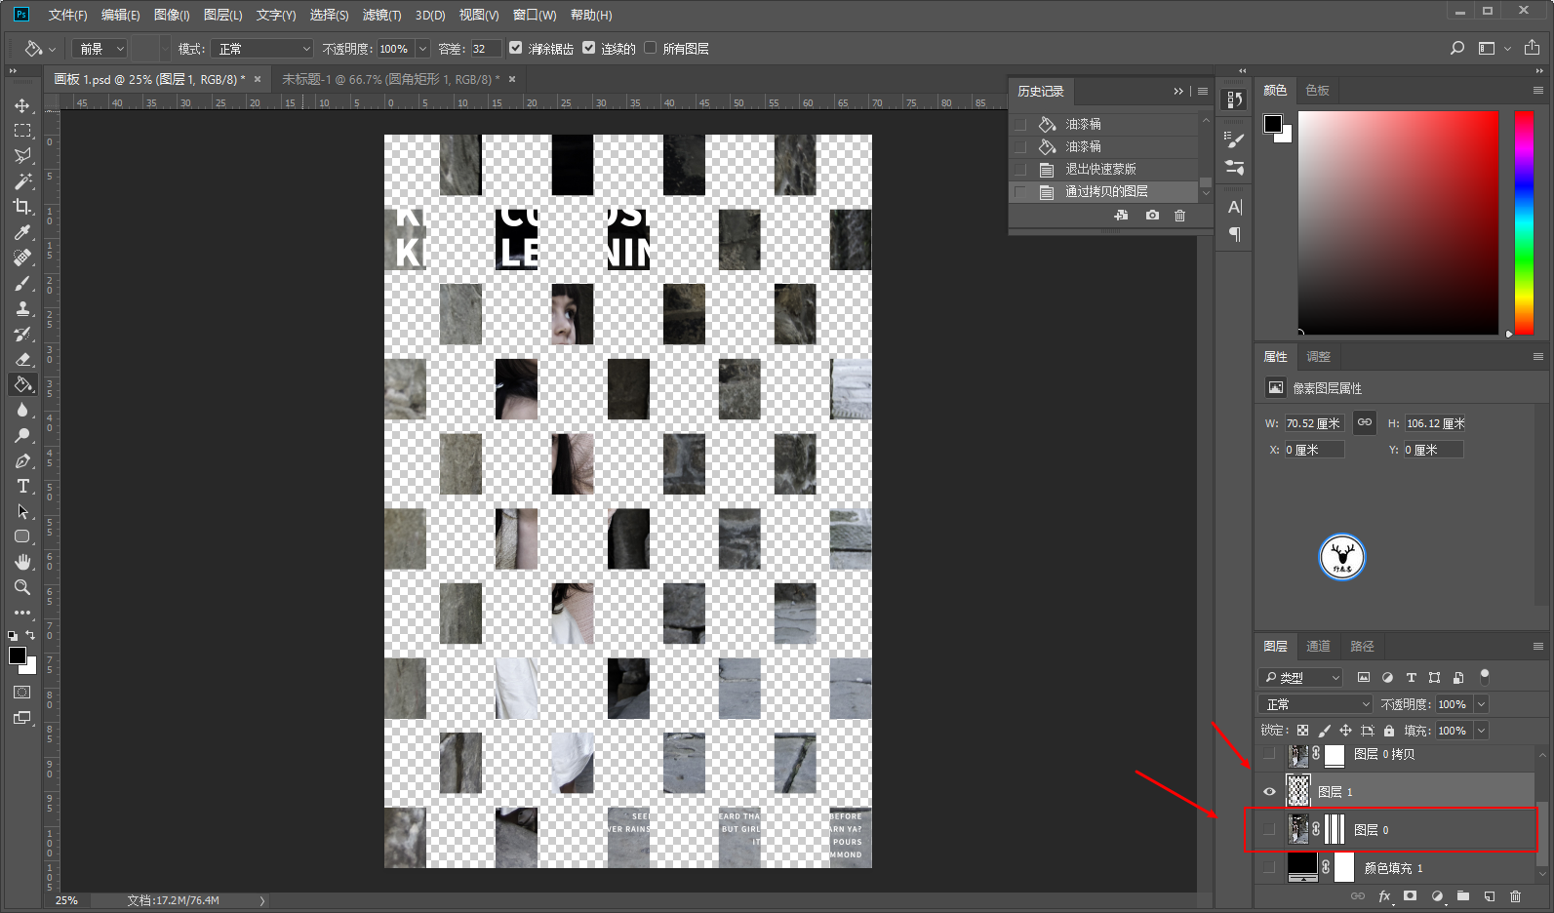Select the Horizontal Type tool
Screen dimensions: 1554x913
point(21,486)
